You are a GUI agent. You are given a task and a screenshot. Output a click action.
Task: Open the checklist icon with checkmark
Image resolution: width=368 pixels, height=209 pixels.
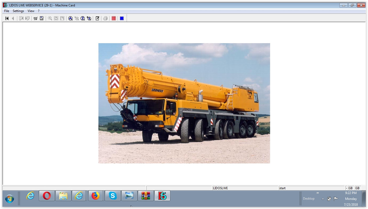point(42,18)
